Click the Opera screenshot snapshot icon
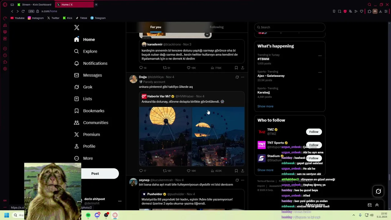 point(339,11)
